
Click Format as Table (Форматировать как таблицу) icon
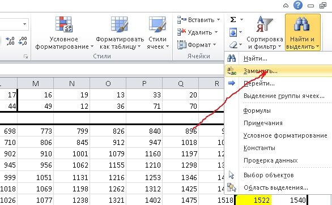pyautogui.click(x=120, y=24)
